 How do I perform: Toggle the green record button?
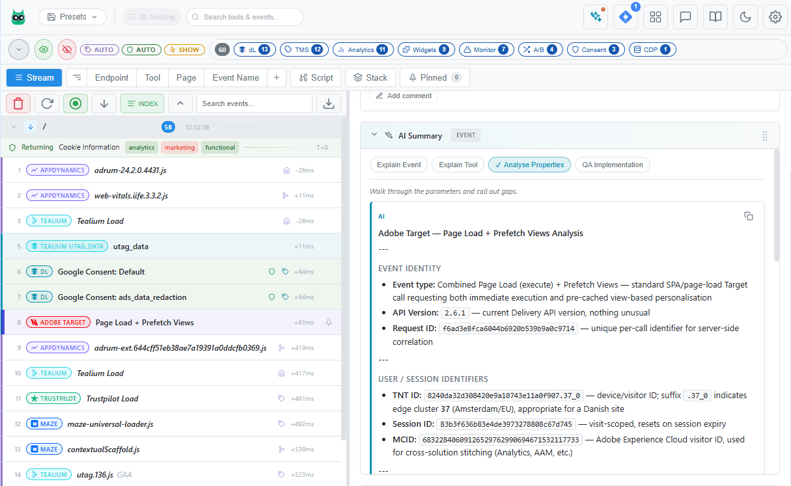point(76,103)
